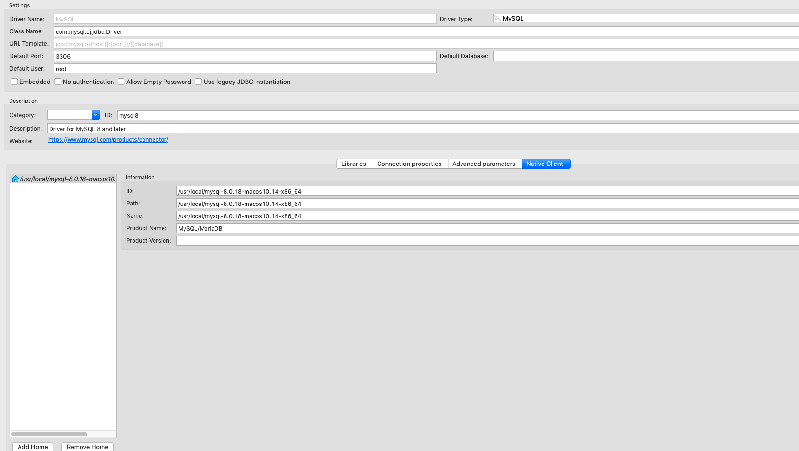This screenshot has width=799, height=451.
Task: Click the horizontal scrollbar under the homes list
Action: pyautogui.click(x=49, y=434)
